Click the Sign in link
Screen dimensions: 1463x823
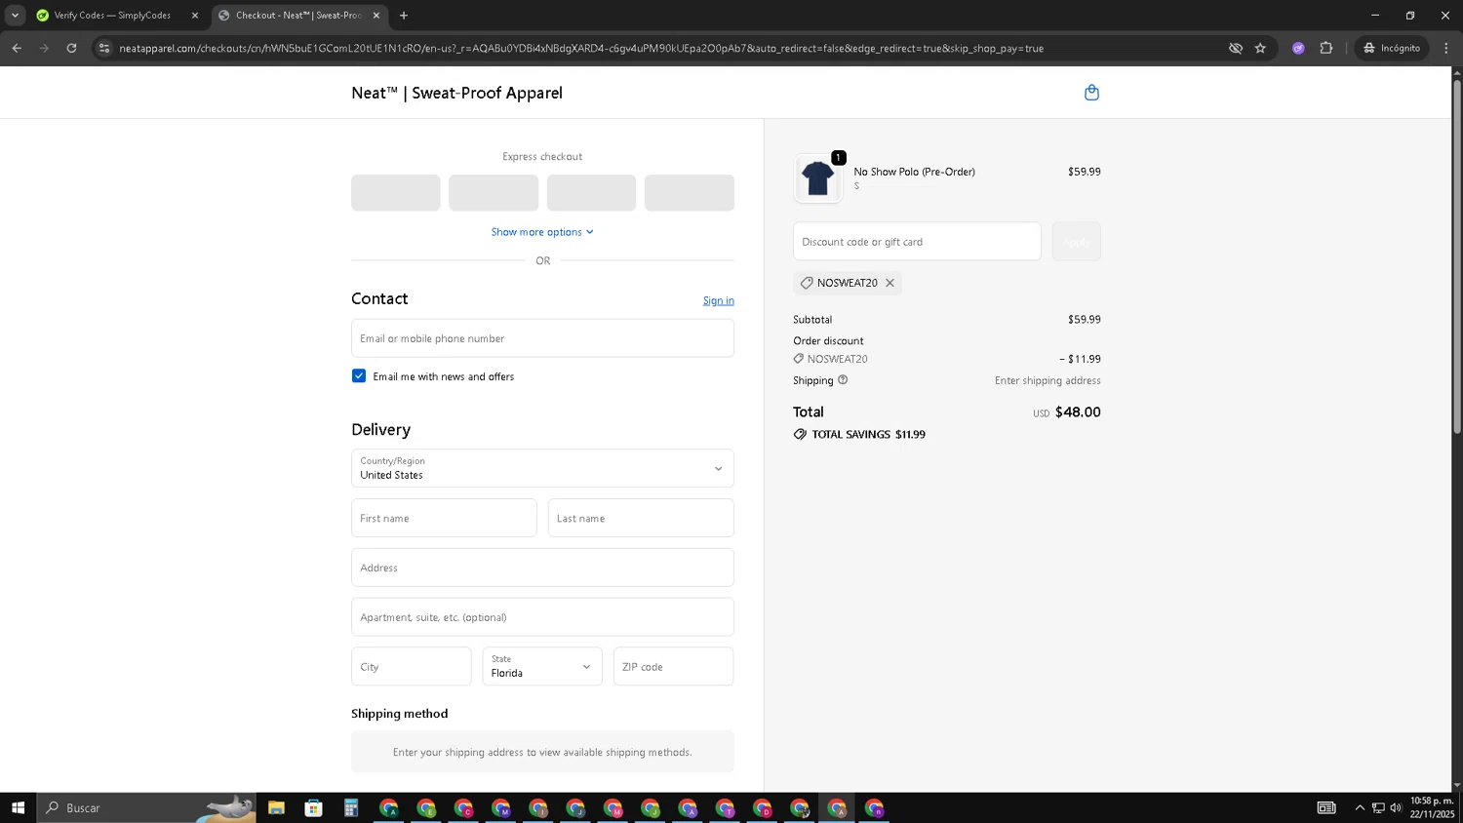click(x=718, y=300)
